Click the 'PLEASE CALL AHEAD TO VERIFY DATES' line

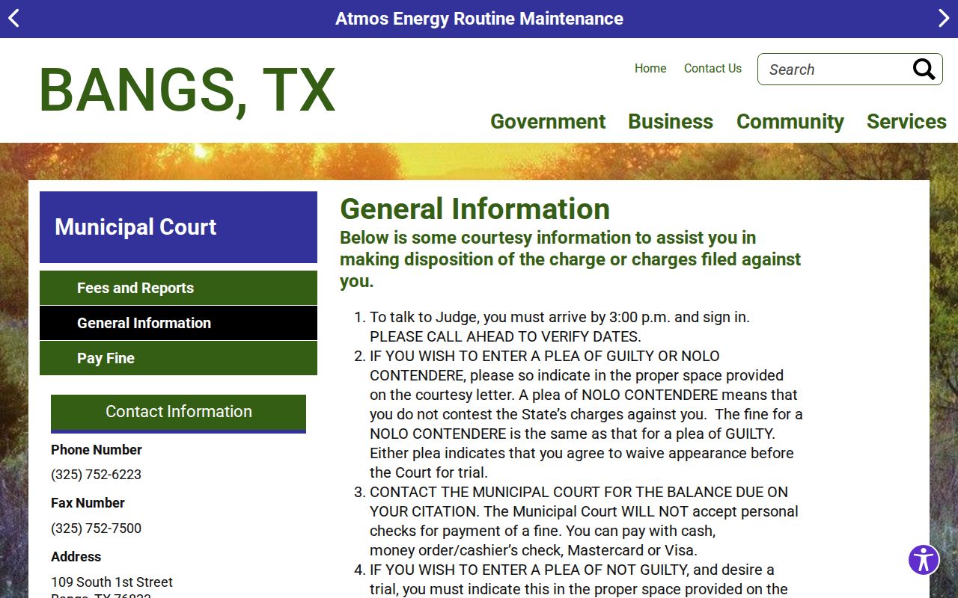(505, 336)
